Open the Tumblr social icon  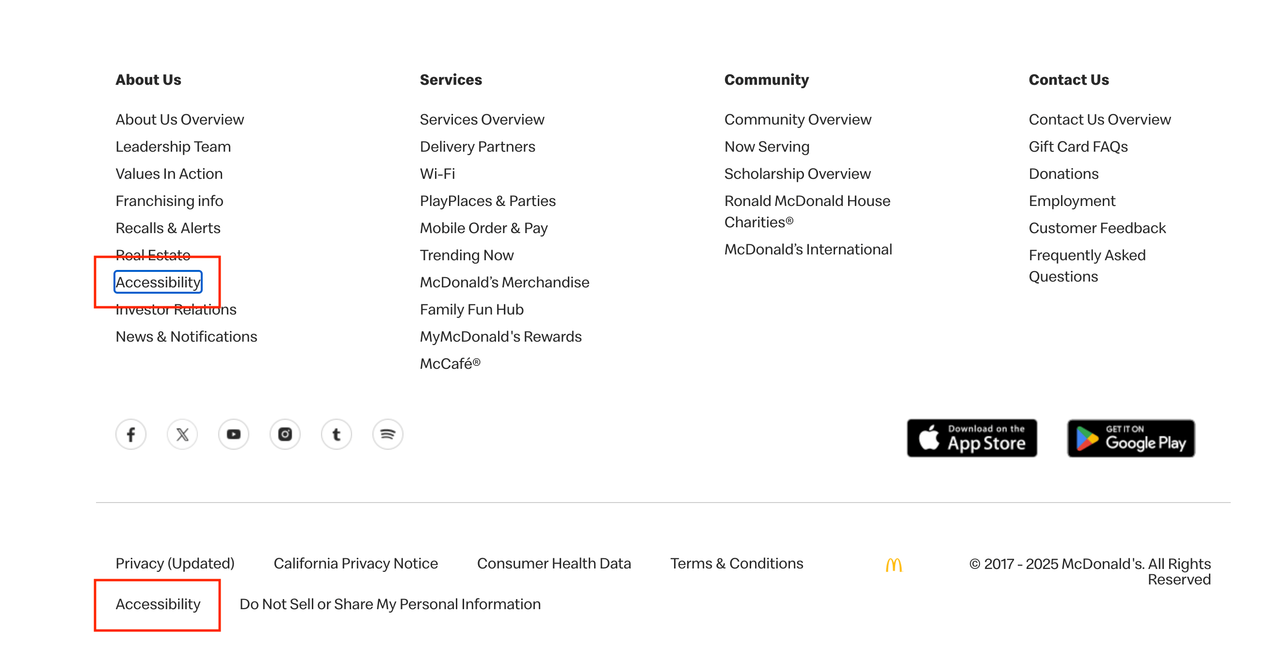click(337, 435)
